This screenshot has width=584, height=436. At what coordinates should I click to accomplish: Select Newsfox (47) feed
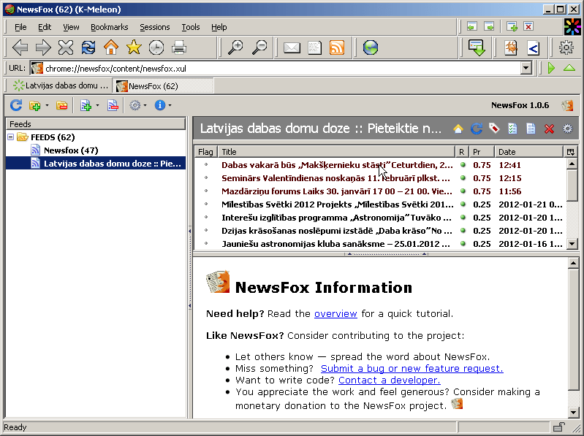coord(71,150)
